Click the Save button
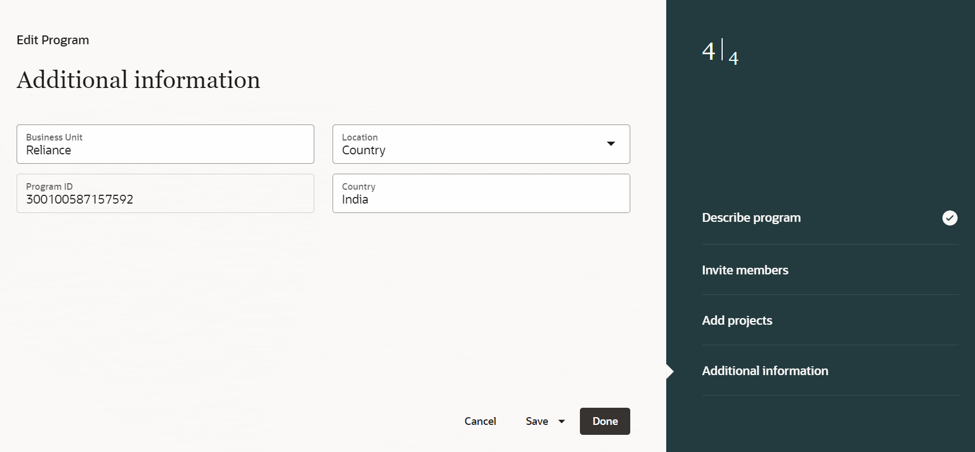The image size is (975, 452). 537,421
